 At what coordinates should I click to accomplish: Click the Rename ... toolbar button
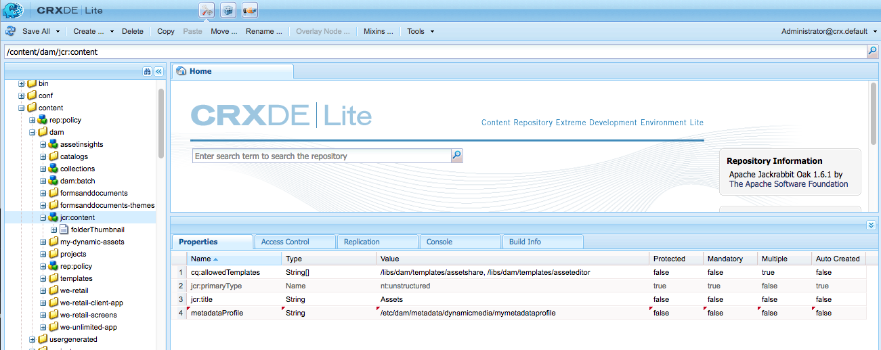(264, 31)
